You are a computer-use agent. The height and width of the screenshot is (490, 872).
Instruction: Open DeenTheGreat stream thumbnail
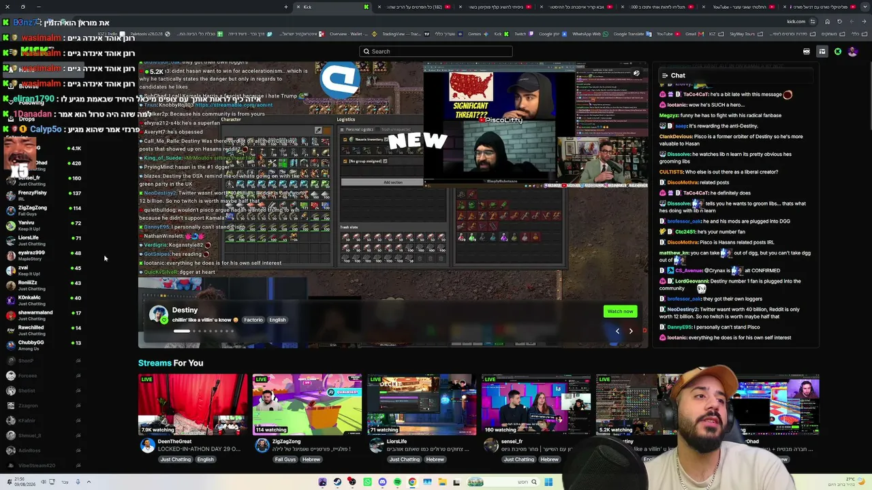tap(193, 404)
